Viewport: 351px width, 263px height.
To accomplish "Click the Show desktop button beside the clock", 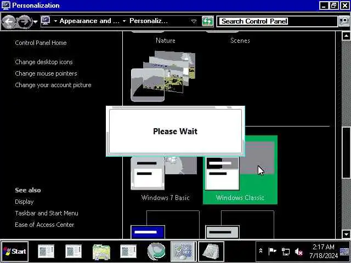I will click(x=344, y=251).
